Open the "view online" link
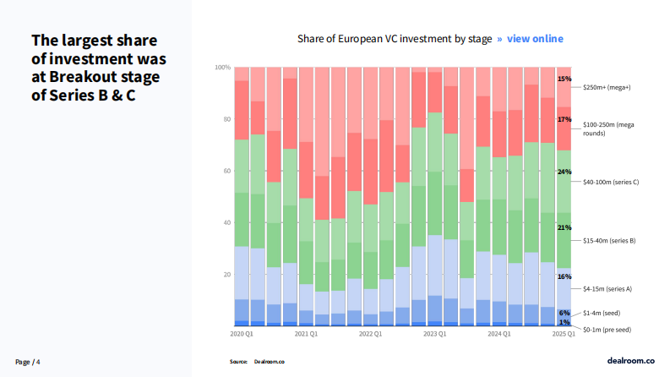Screen dimensions: 670x377 [x=535, y=39]
